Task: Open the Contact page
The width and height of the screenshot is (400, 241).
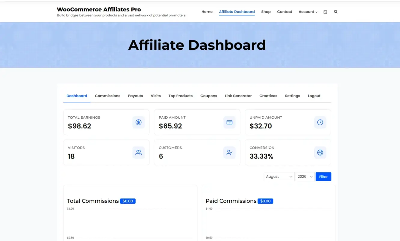Action: point(285,12)
